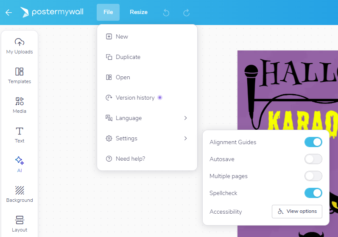Viewport: 338px width, 237px height.
Task: Open the Templates panel
Action: (20, 75)
